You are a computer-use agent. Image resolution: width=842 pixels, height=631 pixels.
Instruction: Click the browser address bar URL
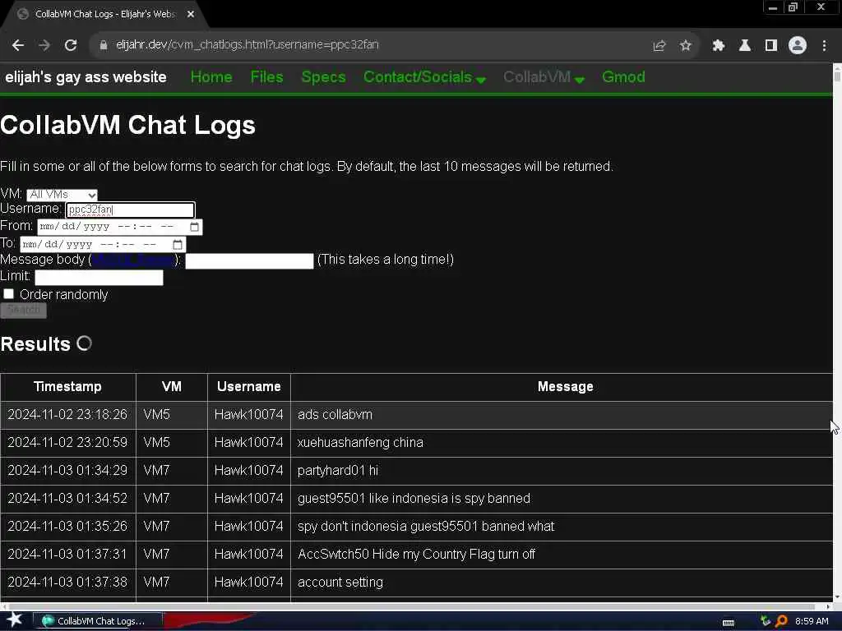pyautogui.click(x=247, y=45)
